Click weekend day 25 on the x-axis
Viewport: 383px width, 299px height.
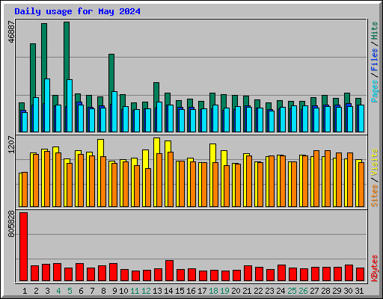pos(292,291)
